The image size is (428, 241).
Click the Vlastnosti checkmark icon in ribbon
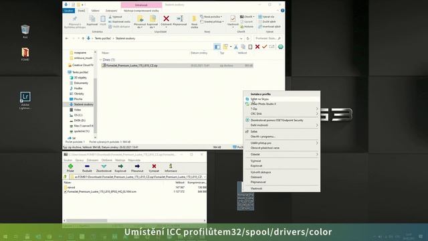(x=233, y=19)
